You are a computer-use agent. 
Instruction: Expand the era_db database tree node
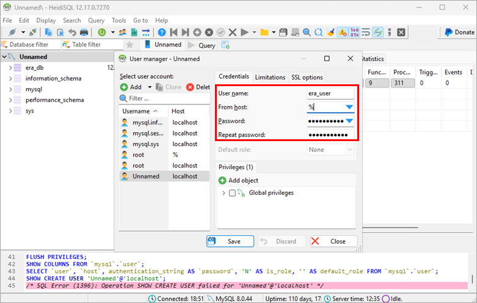point(10,68)
